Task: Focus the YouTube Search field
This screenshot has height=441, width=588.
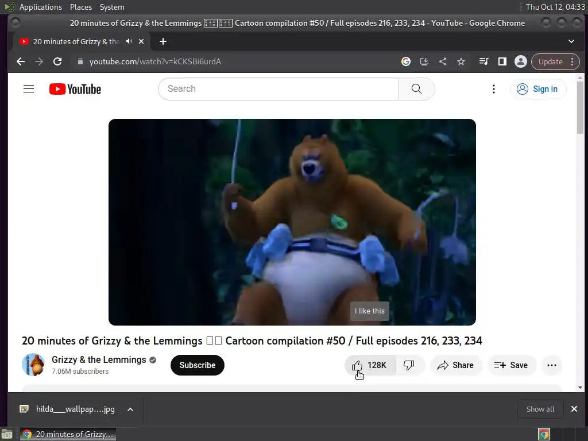Action: pos(278,89)
